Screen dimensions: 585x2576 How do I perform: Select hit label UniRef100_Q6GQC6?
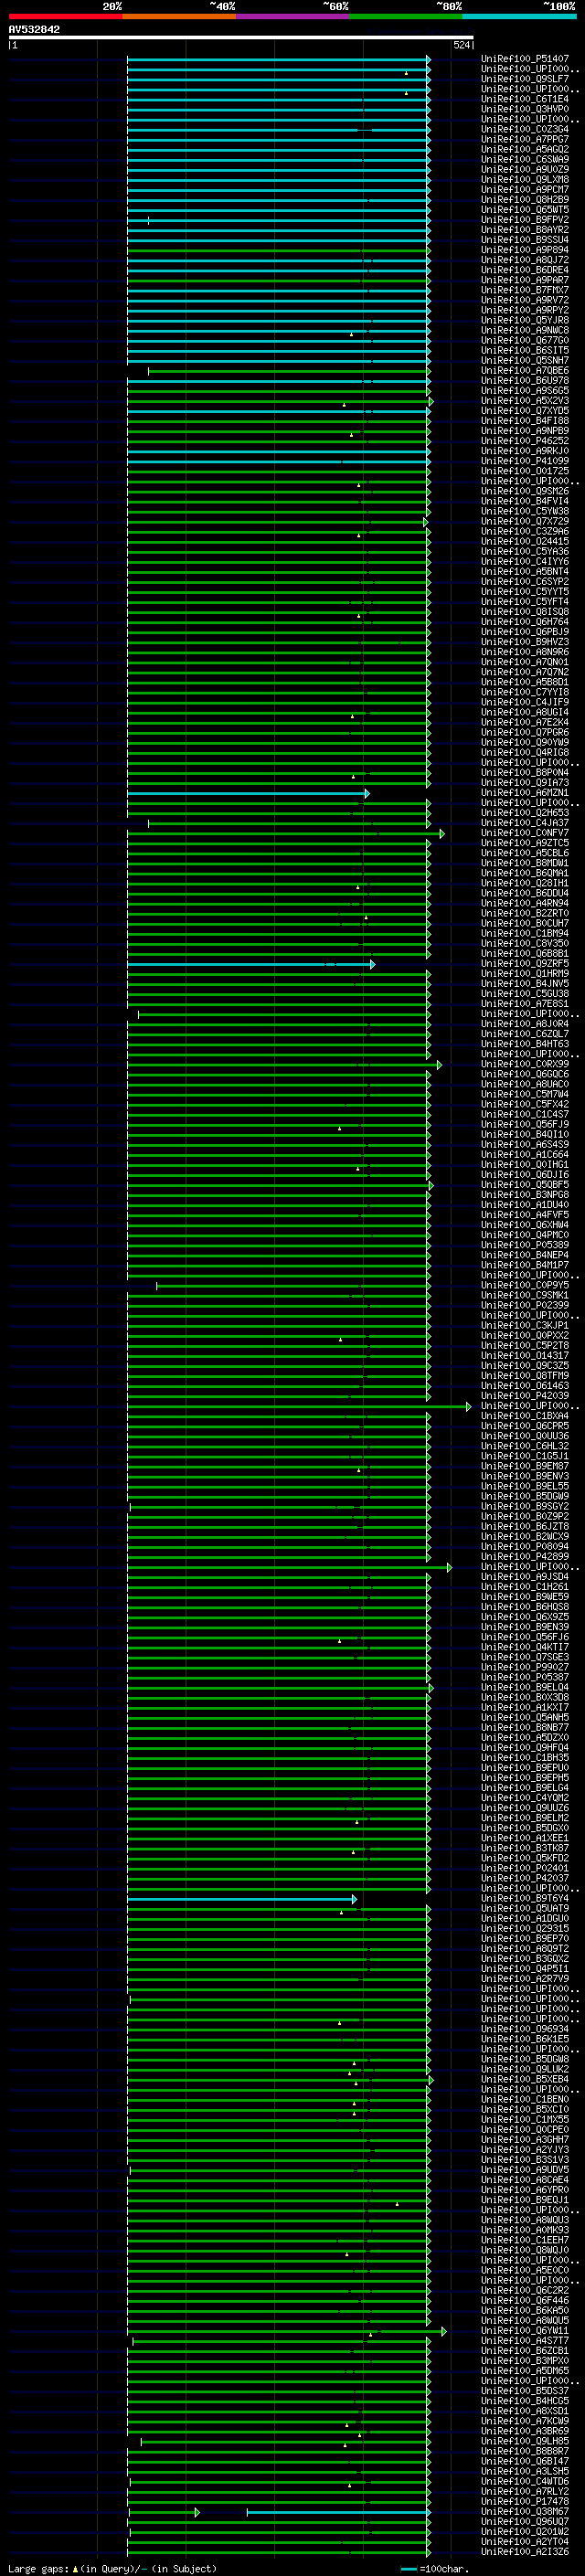(x=525, y=1075)
